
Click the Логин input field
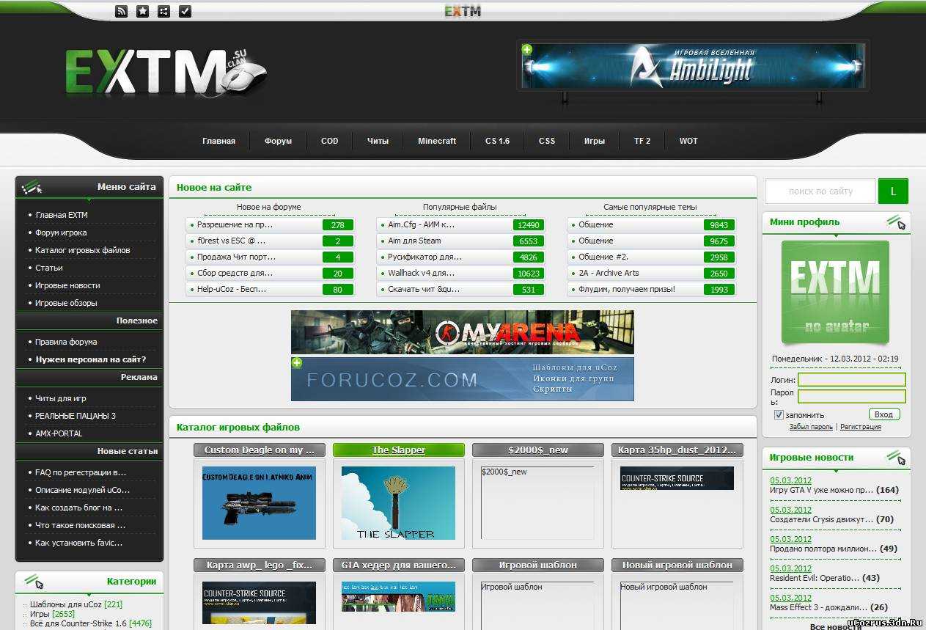[852, 380]
